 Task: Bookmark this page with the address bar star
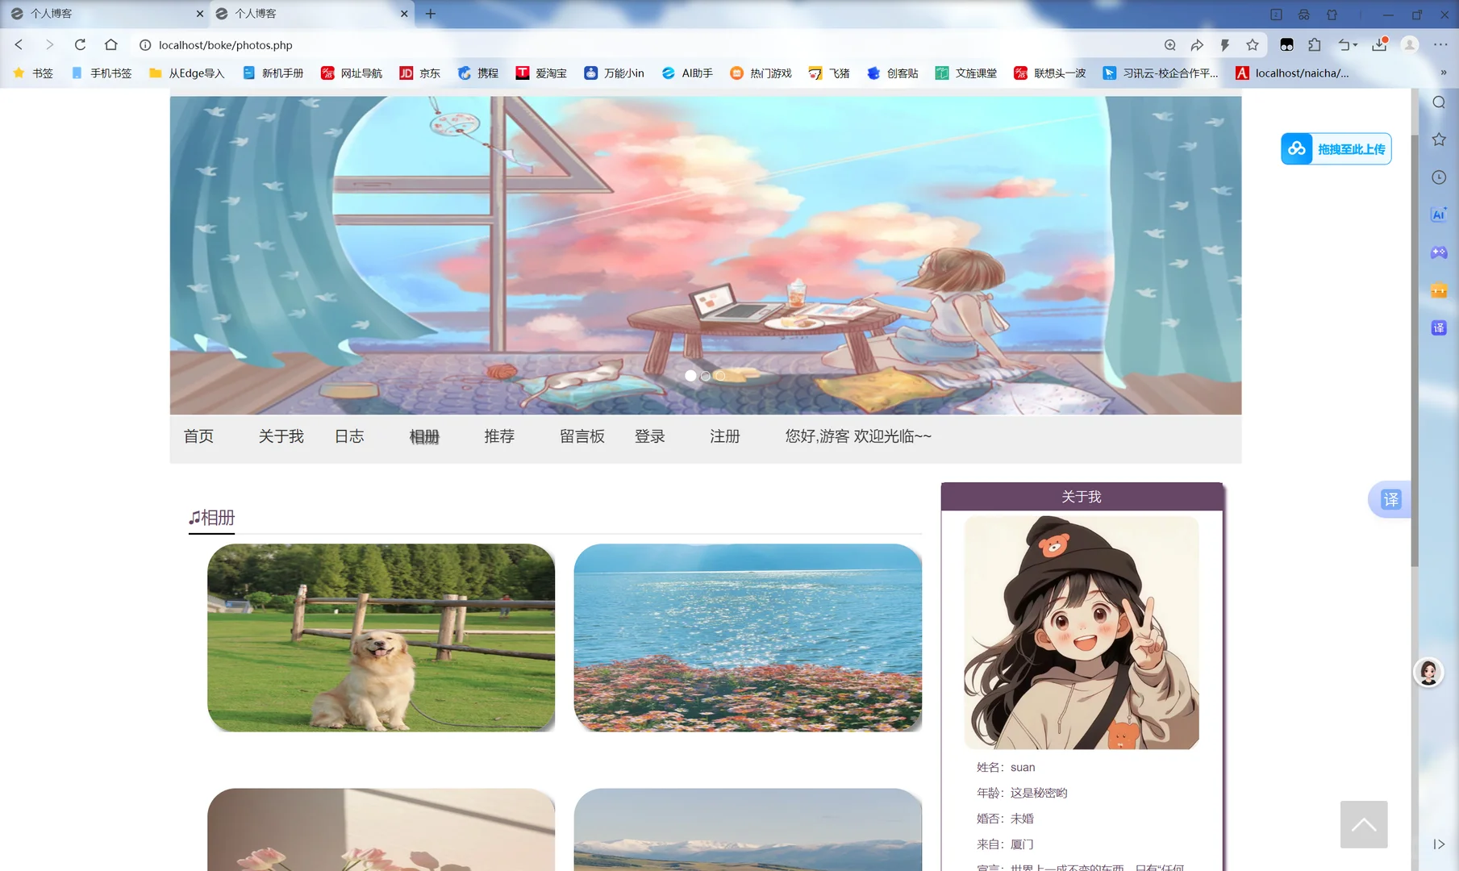pos(1253,44)
